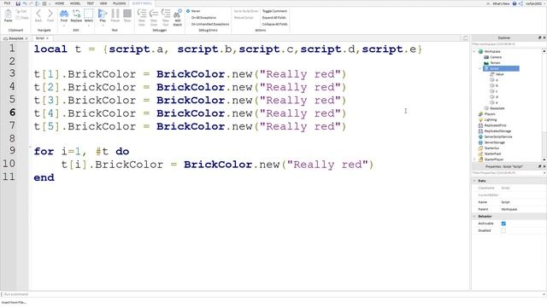
Task: Open What's New link
Action: pos(501,3)
